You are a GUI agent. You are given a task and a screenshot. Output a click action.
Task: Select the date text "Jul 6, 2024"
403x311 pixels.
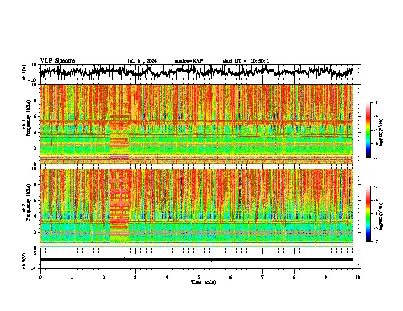click(142, 61)
